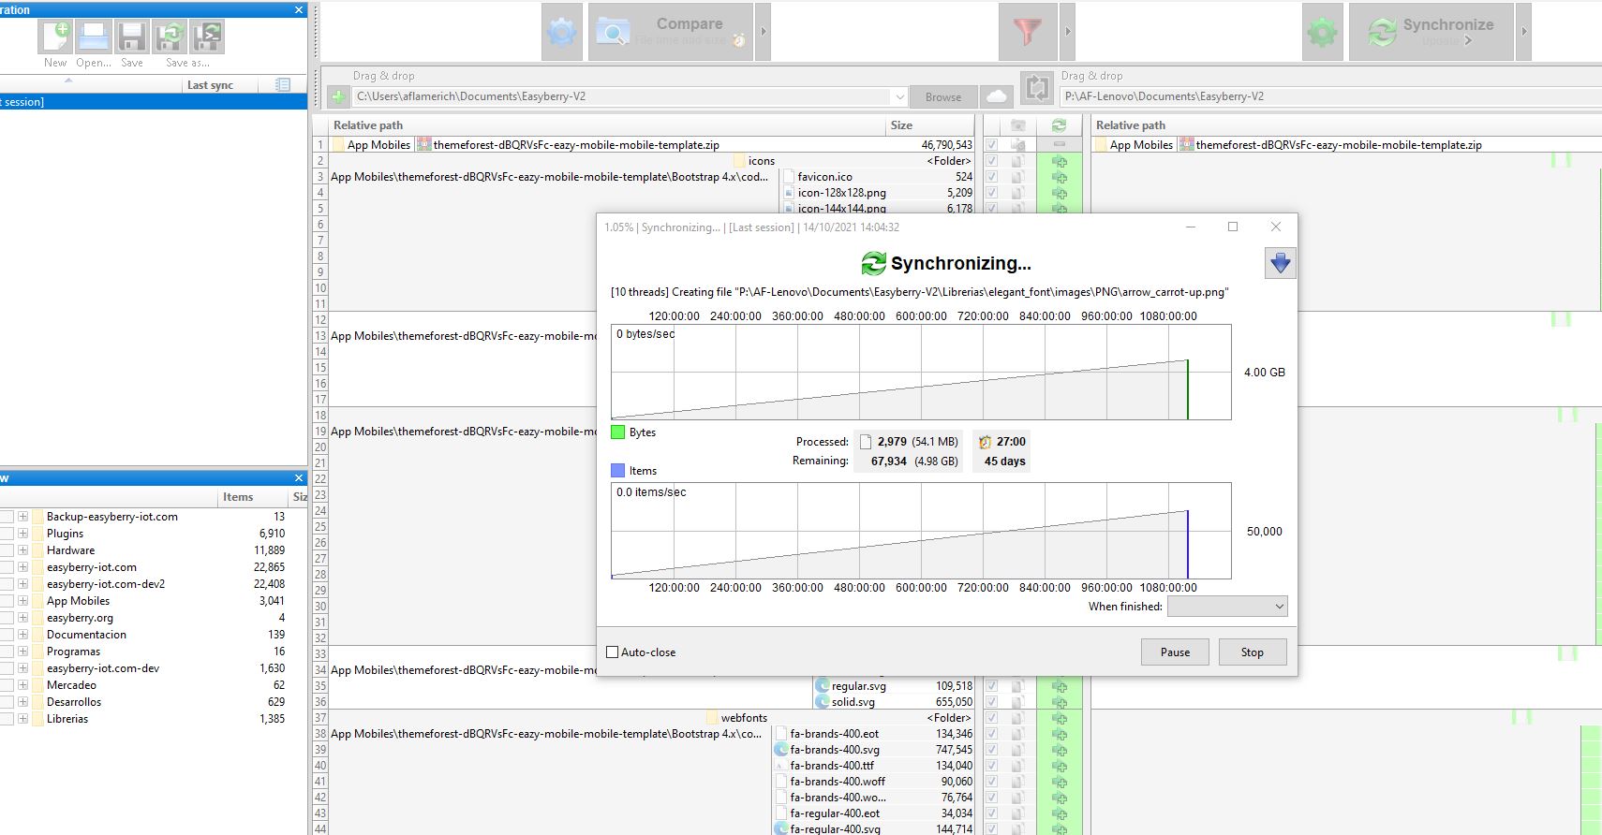
Task: Click the swap sides icon
Action: tap(1036, 88)
